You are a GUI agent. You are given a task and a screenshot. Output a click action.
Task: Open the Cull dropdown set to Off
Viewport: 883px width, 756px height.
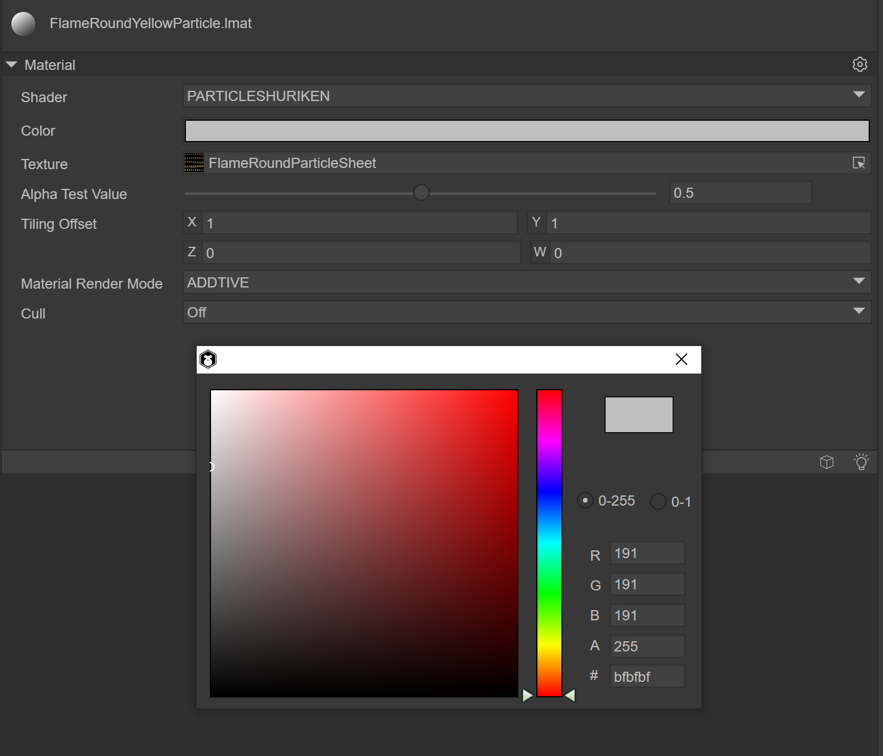pos(526,312)
